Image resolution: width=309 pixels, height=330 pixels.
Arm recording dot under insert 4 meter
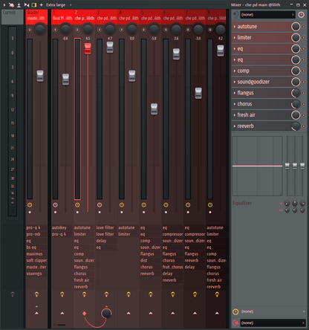click(x=122, y=213)
